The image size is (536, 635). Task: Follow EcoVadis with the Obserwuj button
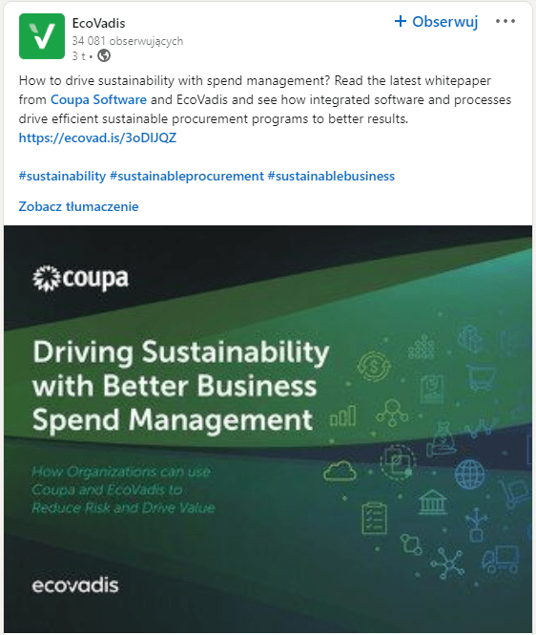(436, 21)
